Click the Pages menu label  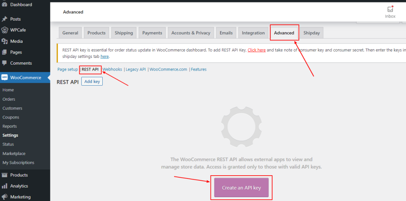16,52
